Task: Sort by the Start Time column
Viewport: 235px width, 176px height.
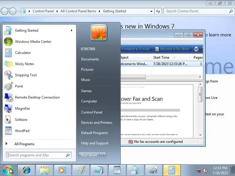Action: pos(170,57)
